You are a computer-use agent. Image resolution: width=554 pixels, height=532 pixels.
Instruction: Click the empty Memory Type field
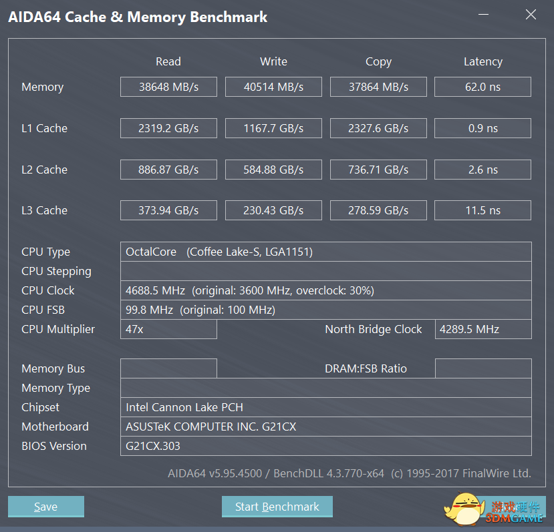[x=325, y=388]
